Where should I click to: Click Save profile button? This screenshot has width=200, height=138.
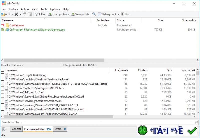[80, 14]
